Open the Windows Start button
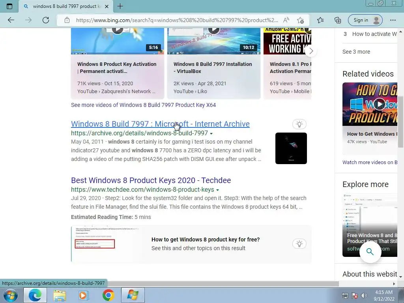The width and height of the screenshot is (404, 303). [x=11, y=295]
